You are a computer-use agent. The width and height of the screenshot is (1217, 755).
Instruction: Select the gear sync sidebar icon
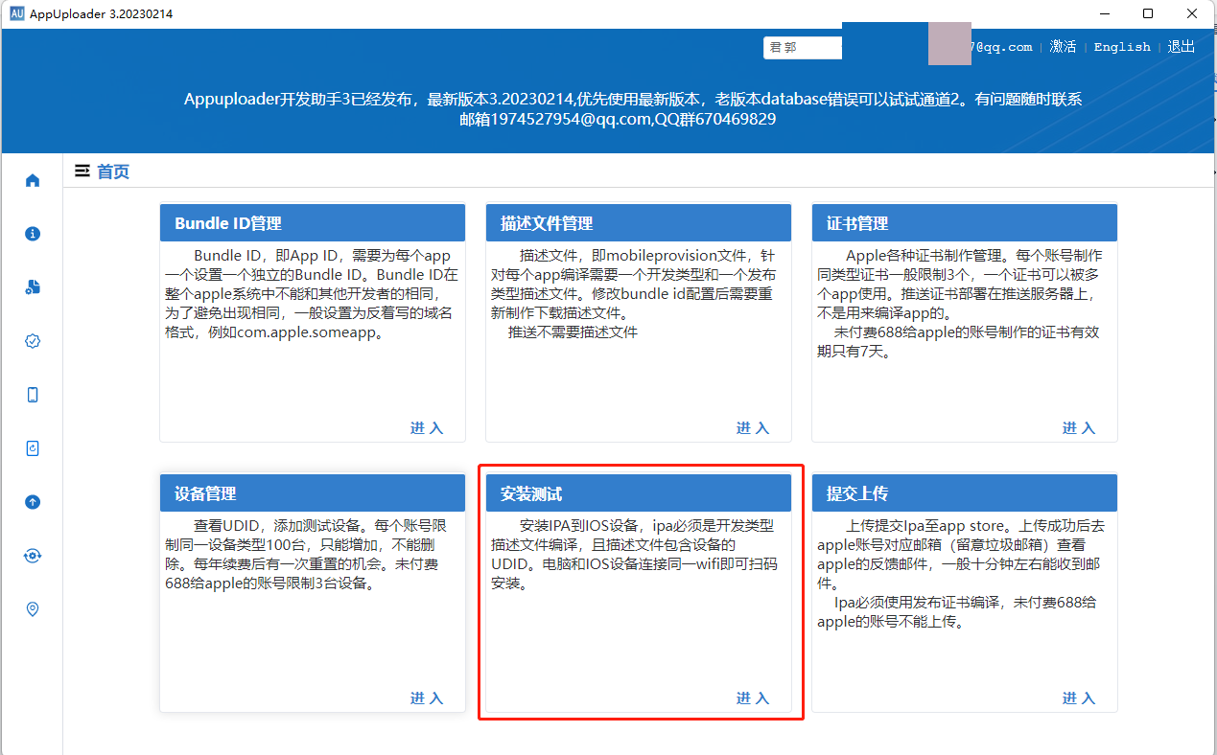(33, 556)
